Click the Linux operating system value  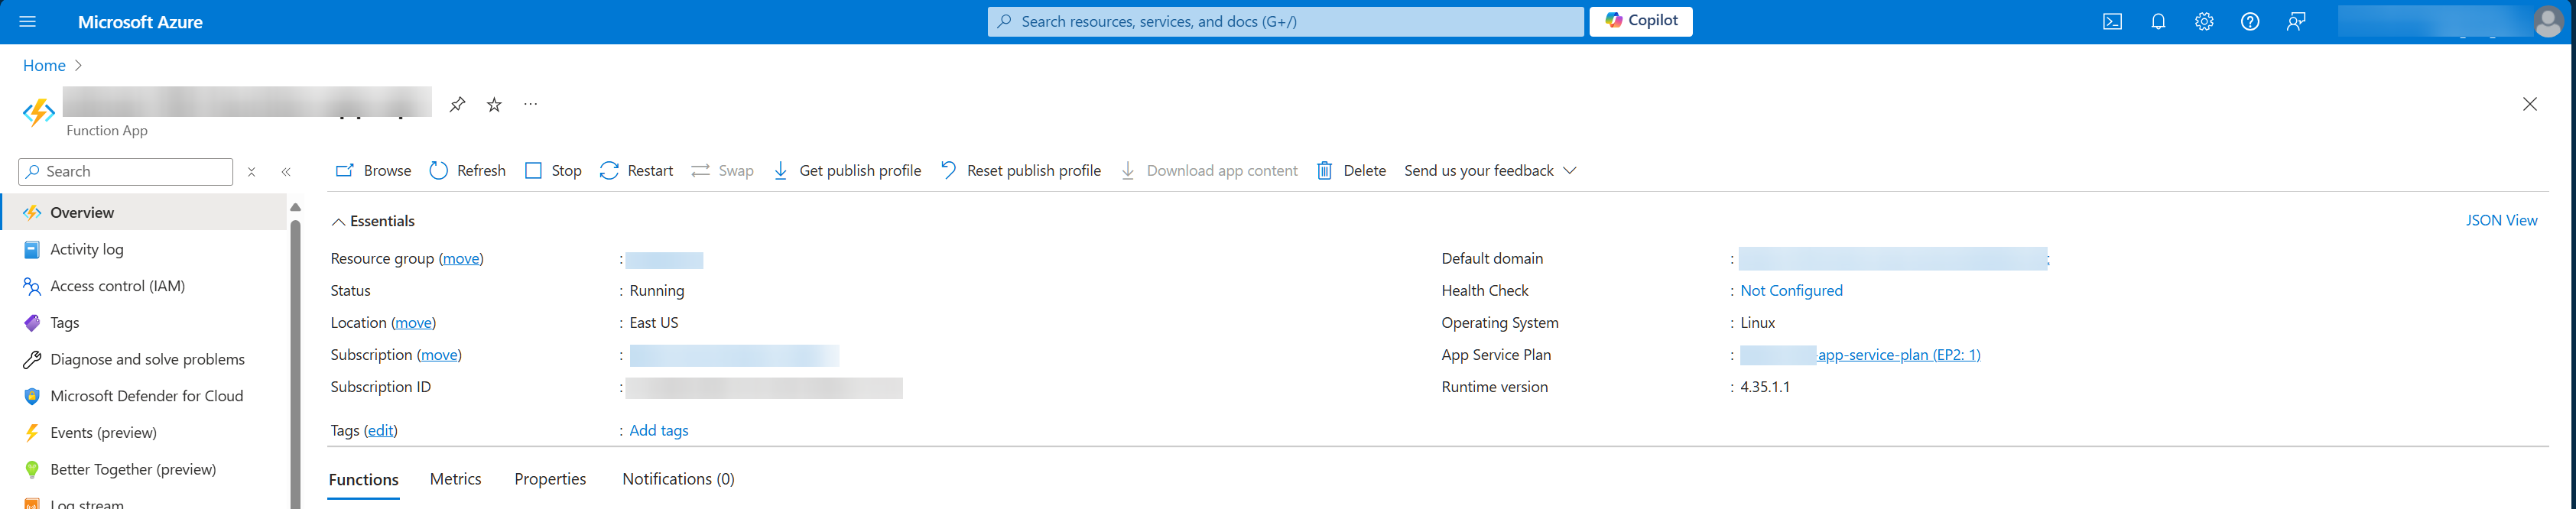click(1757, 323)
